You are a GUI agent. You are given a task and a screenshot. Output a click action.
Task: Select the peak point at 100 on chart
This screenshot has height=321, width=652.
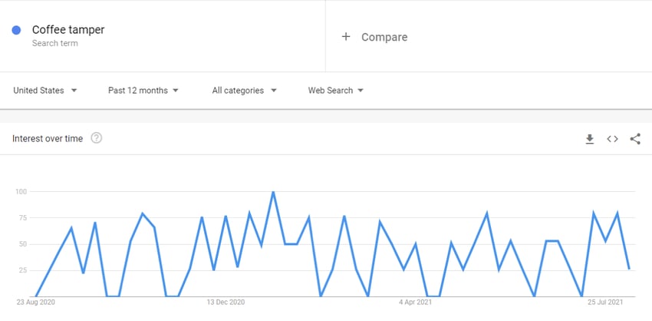(273, 192)
